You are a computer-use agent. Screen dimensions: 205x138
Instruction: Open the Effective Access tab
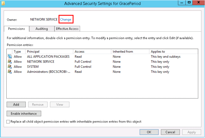(x=67, y=29)
